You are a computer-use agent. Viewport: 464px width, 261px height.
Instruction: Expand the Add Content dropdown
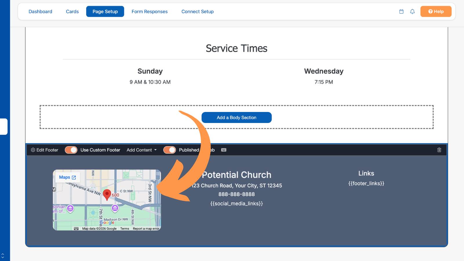point(142,150)
